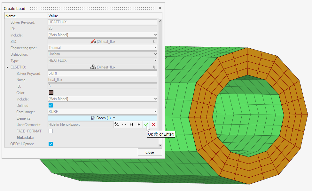The image size is (312, 191).
Task: Open the Engineering type dropdown
Action: coord(102,48)
